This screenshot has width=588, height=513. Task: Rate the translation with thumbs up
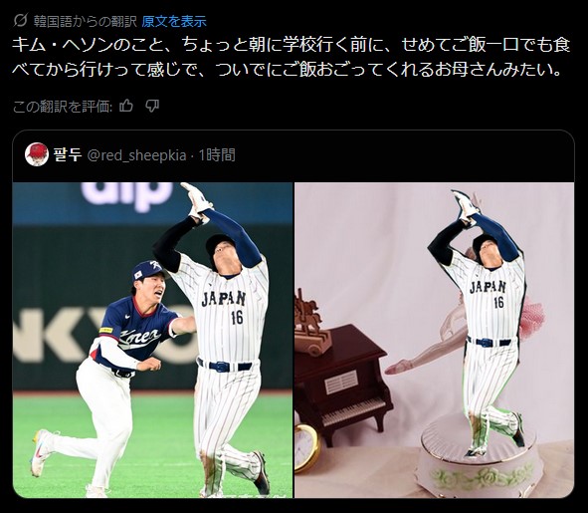126,107
